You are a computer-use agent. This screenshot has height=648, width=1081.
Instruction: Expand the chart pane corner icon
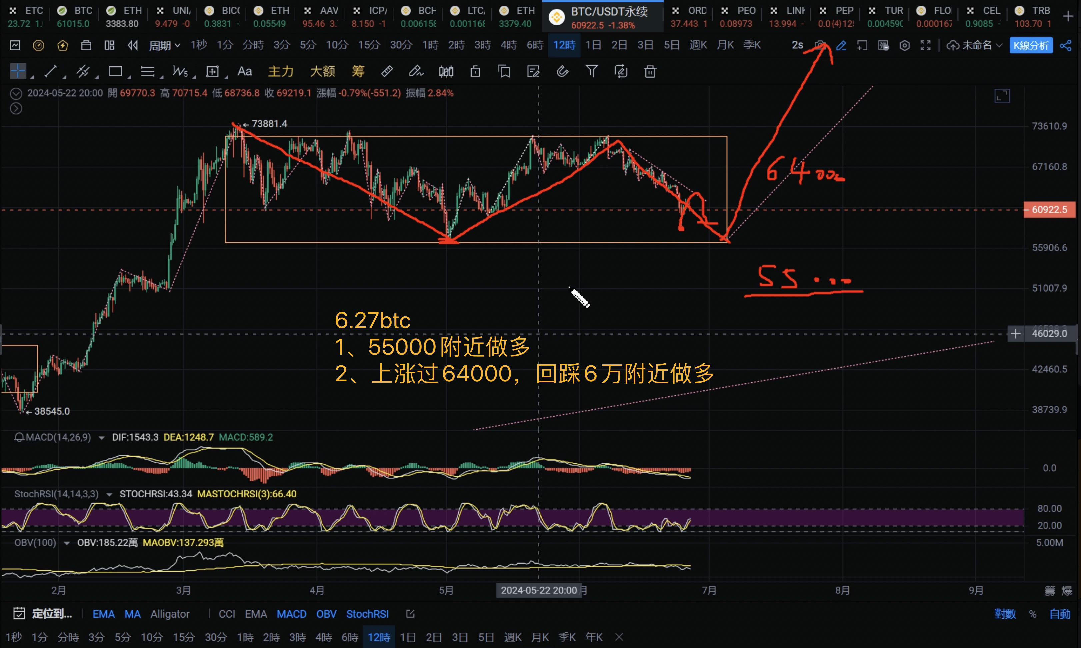[x=1002, y=96]
